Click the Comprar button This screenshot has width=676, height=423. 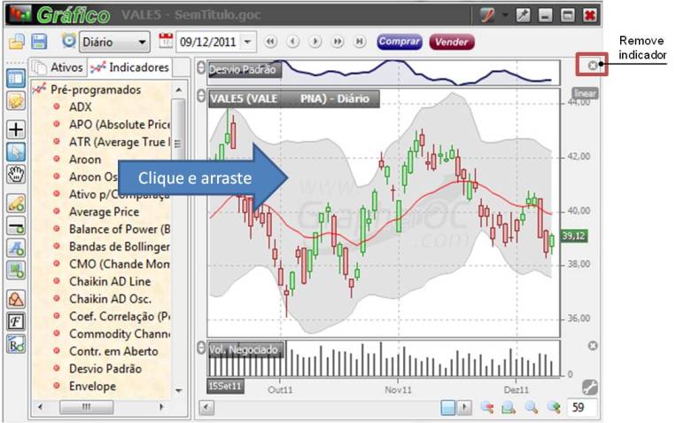tap(400, 42)
